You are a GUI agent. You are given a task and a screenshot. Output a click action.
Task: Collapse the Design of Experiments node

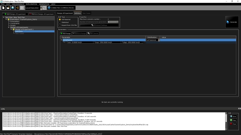[9, 27]
